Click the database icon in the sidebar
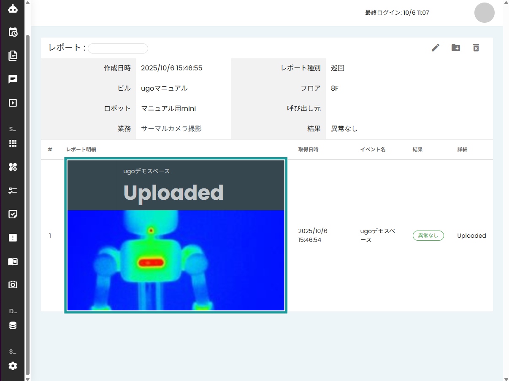509x381 pixels. [12, 325]
